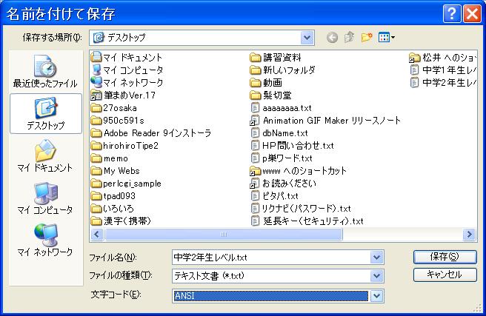
Task: Expand the 保存する場所 dropdown
Action: 307,38
